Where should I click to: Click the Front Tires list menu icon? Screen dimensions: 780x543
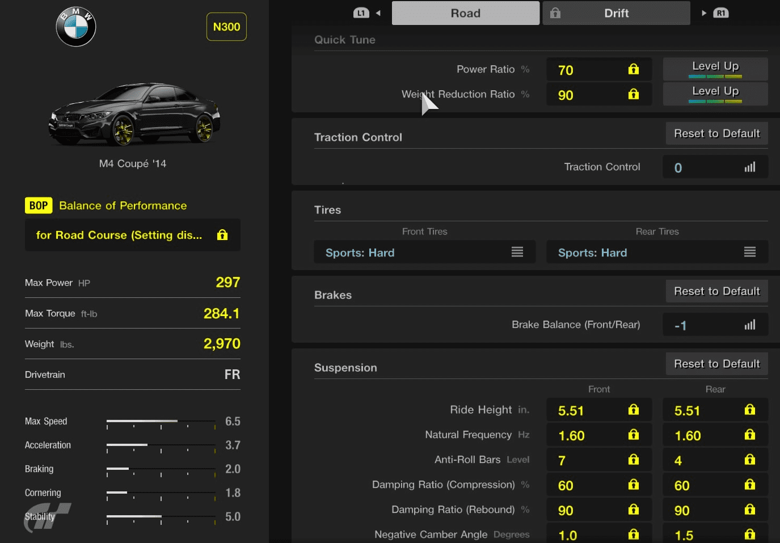[x=517, y=252]
